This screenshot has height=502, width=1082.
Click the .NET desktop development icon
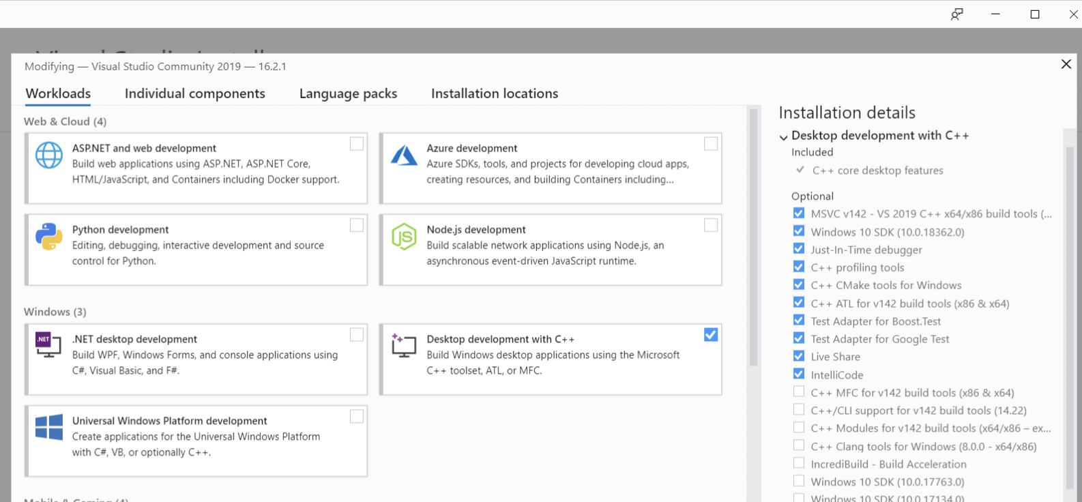[48, 344]
